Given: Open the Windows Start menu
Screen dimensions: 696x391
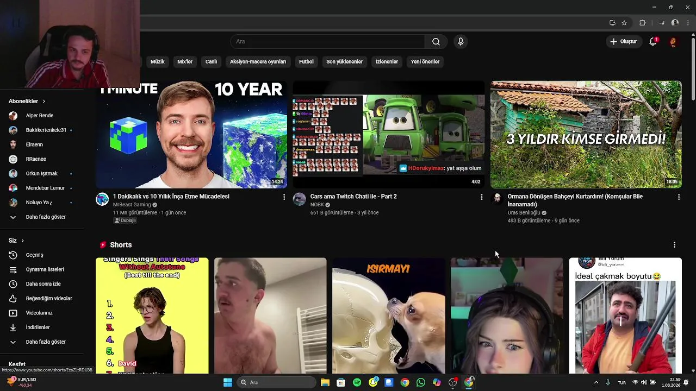Looking at the screenshot, I should click(228, 382).
